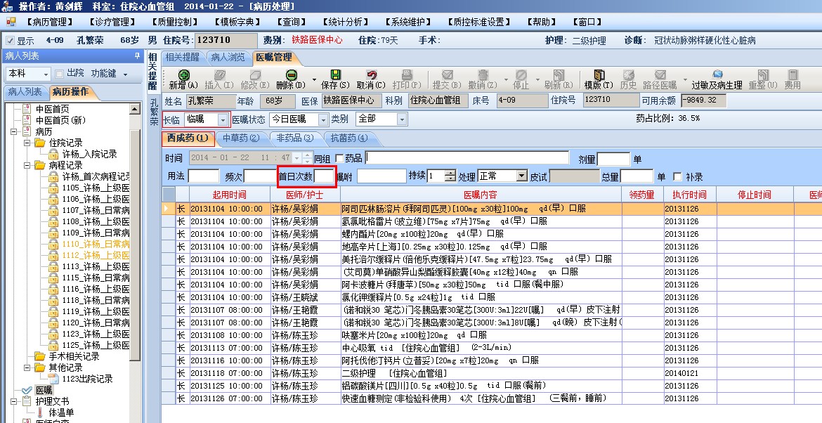Click the 首日次数 input field
The height and width of the screenshot is (423, 822).
click(324, 176)
